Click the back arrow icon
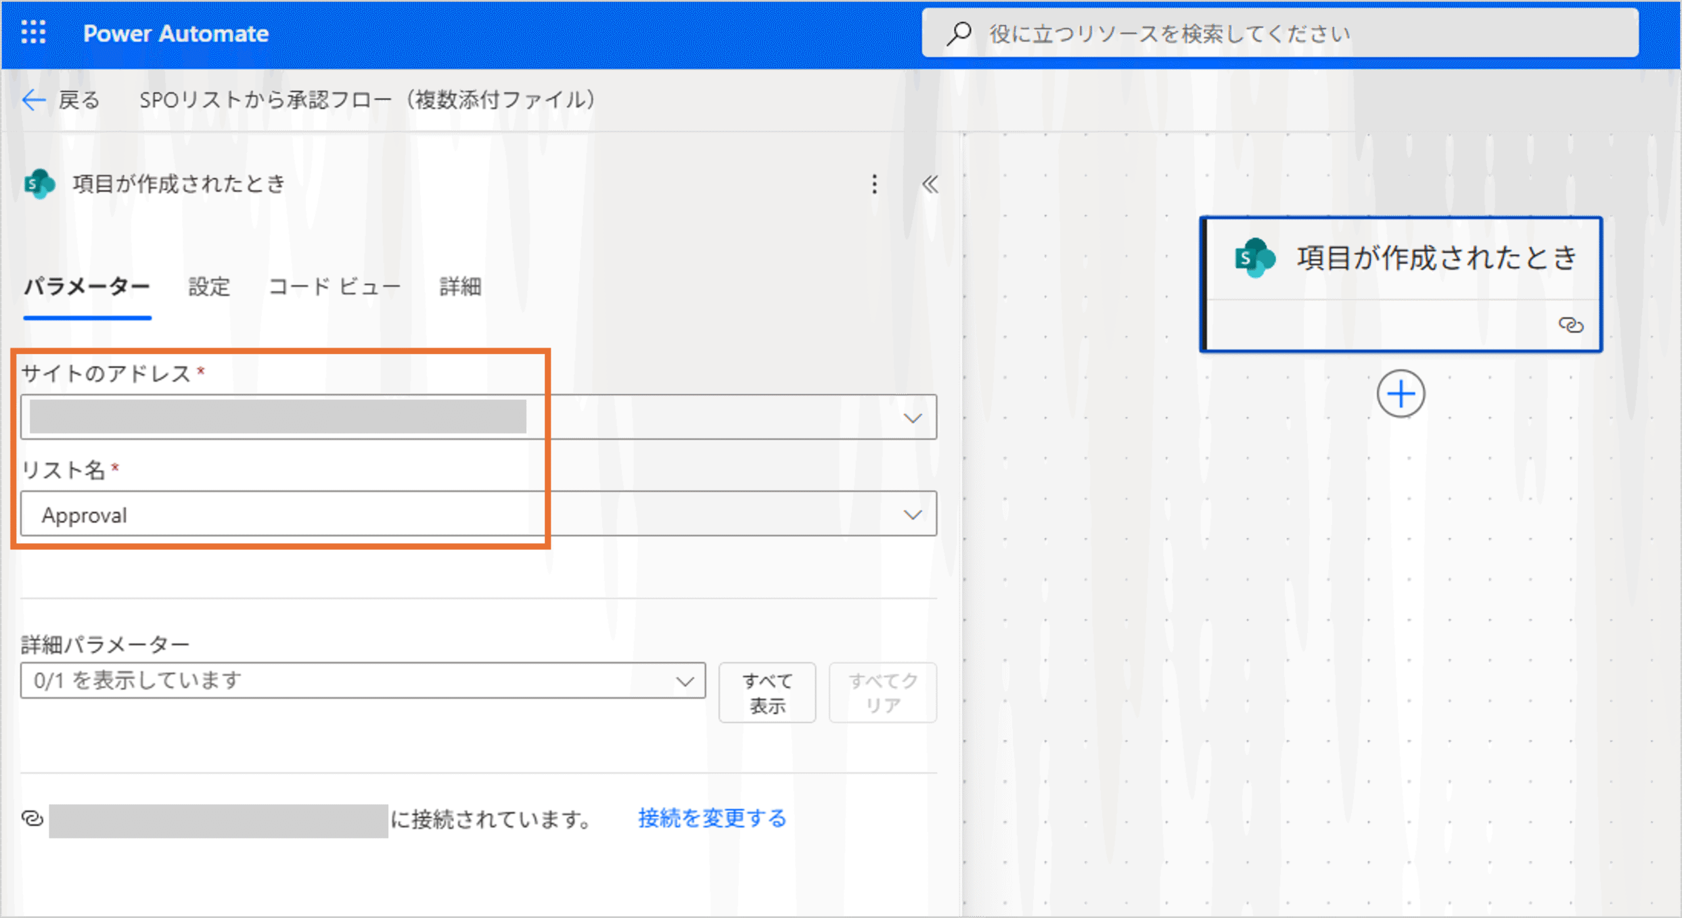Image resolution: width=1682 pixels, height=918 pixels. 34,100
